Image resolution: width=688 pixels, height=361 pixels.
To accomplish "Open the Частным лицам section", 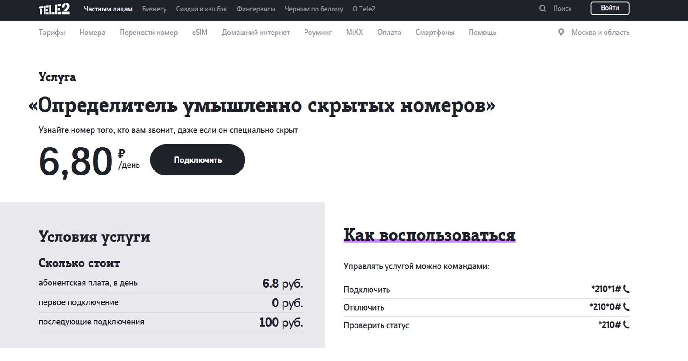I will point(108,9).
